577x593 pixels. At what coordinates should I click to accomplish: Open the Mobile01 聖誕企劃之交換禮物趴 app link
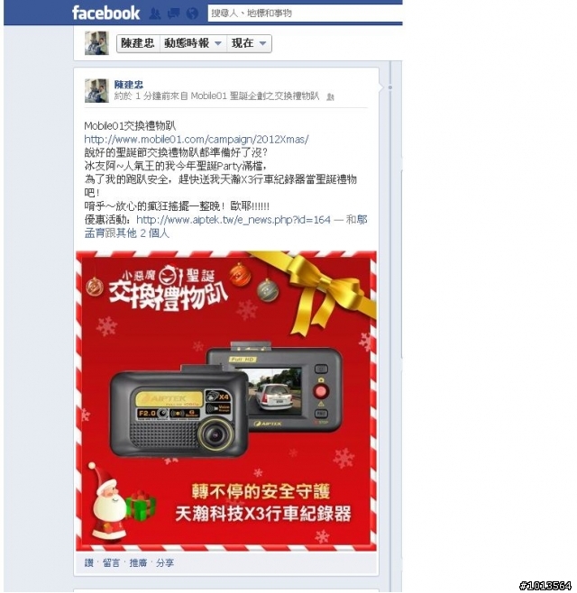(x=254, y=96)
